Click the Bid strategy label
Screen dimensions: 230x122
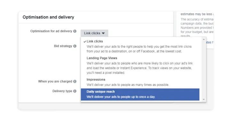pyautogui.click(x=63, y=46)
